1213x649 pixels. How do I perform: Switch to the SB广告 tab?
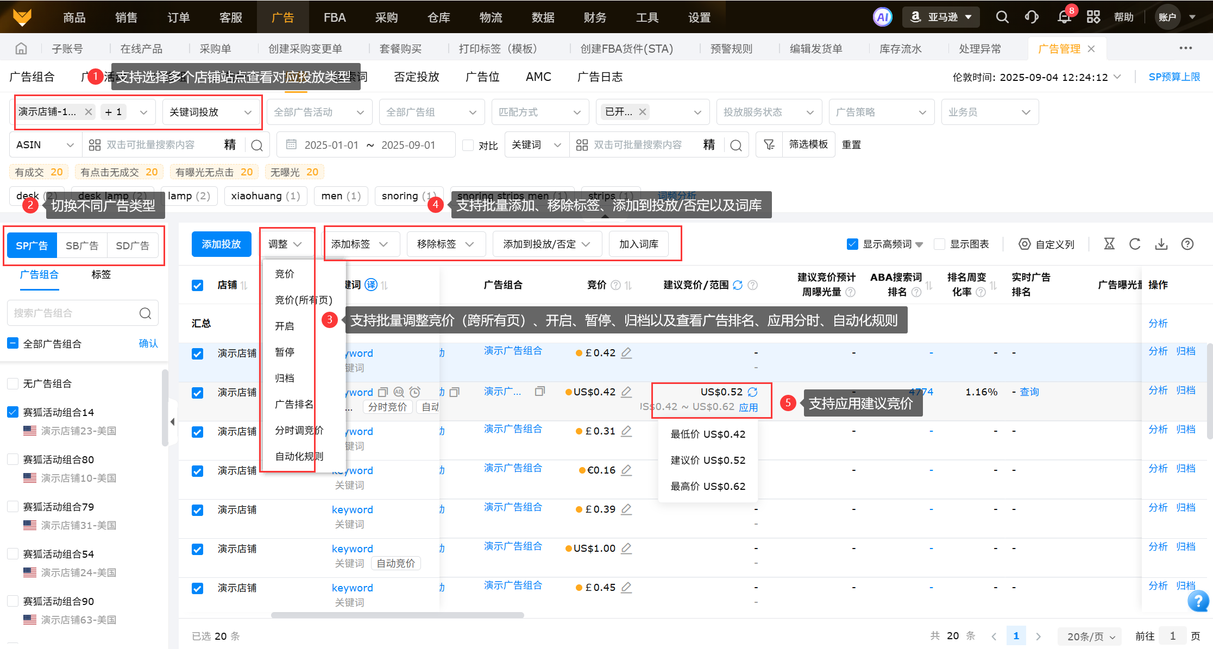click(82, 245)
